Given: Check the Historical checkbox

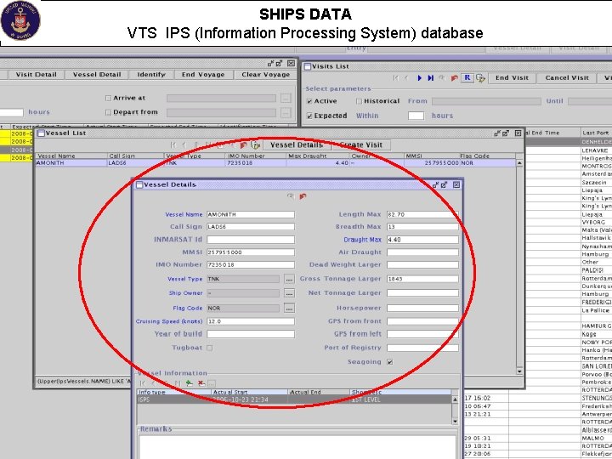Looking at the screenshot, I should (359, 101).
